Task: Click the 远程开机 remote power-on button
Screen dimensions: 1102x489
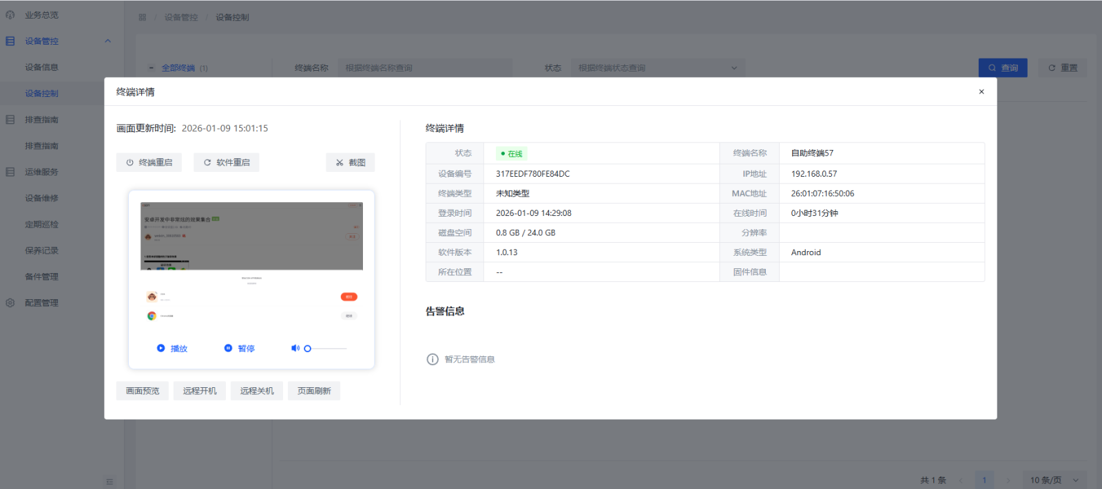Action: tap(200, 391)
